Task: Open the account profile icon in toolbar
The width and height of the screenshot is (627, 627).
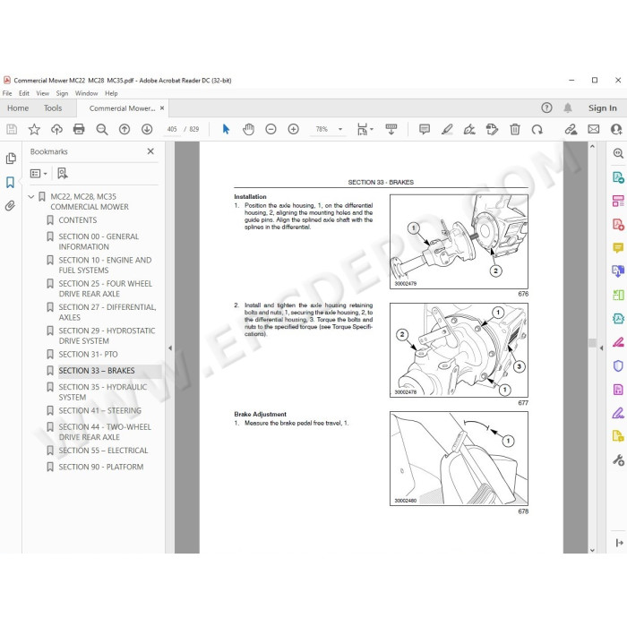Action: click(616, 129)
